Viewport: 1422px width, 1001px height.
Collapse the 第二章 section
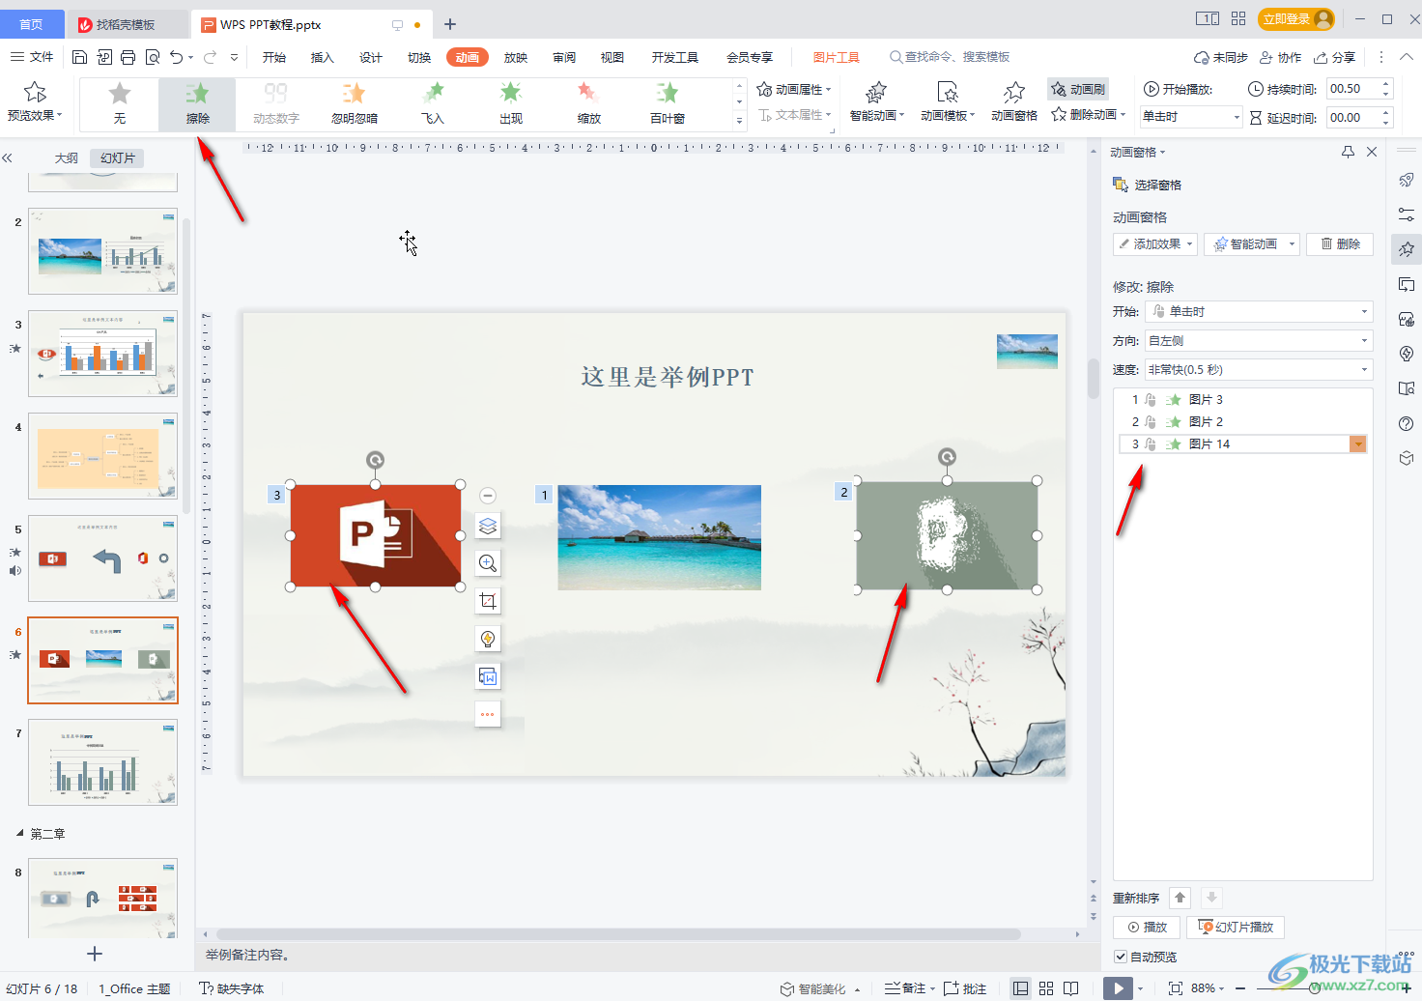20,833
